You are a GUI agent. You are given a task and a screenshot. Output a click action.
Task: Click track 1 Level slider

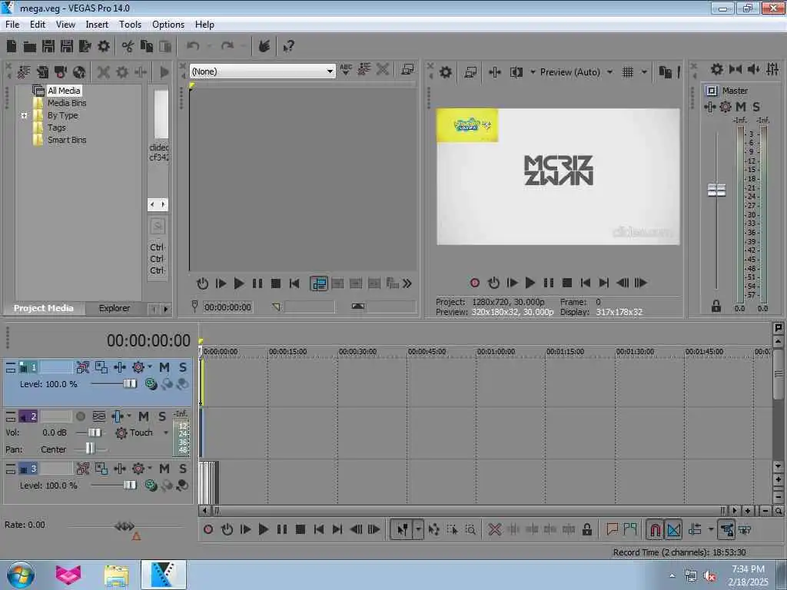[x=129, y=384]
